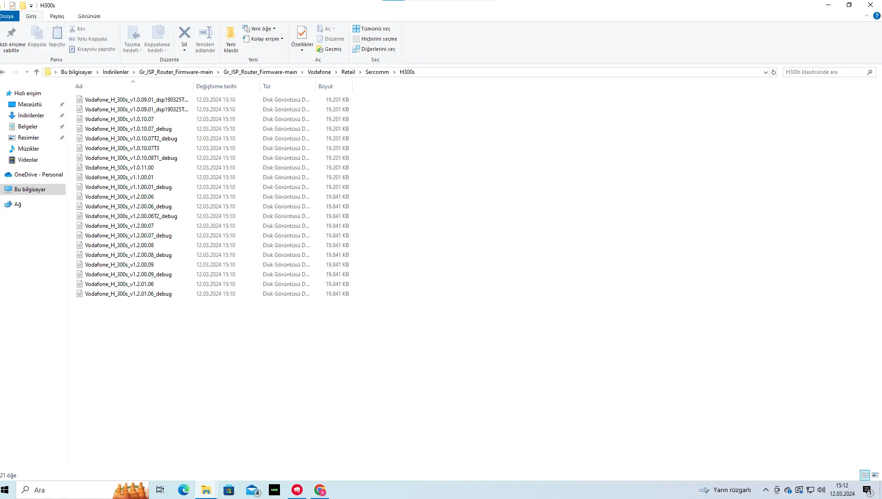Switch to the Görünüm ribbon tab

pos(89,16)
